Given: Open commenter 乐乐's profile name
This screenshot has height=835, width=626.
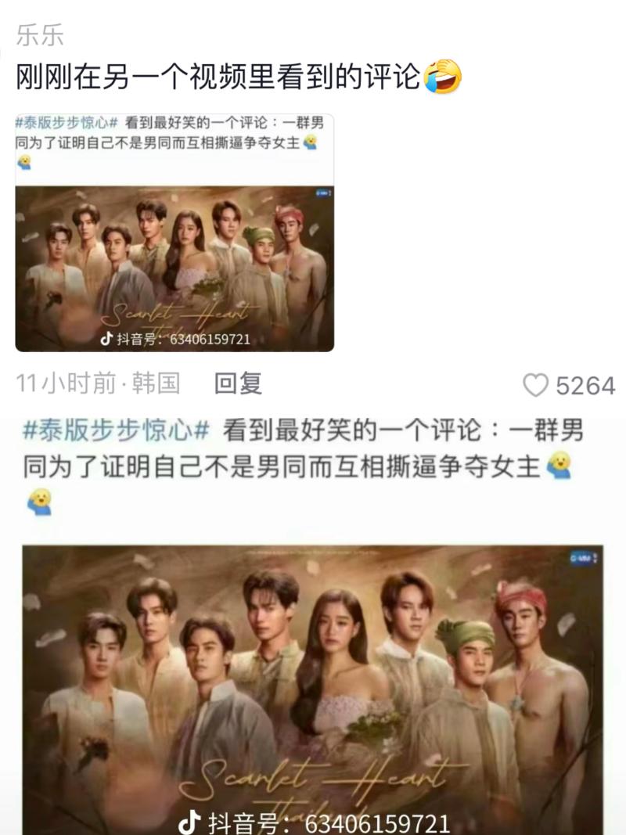Looking at the screenshot, I should click(40, 35).
